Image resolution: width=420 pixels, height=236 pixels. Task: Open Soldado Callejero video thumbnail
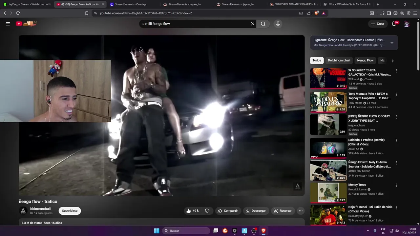328,170
